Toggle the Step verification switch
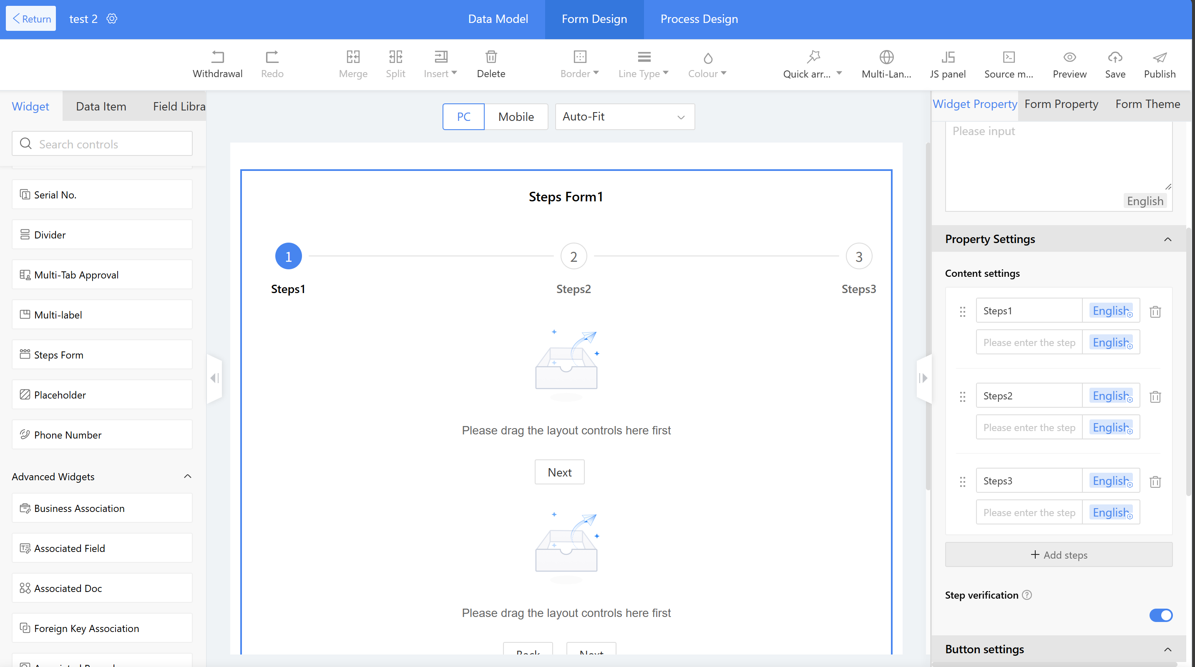 coord(1161,615)
